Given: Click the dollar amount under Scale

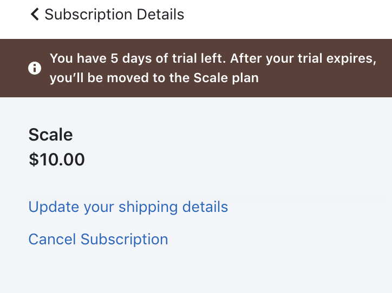Looking at the screenshot, I should coord(56,159).
